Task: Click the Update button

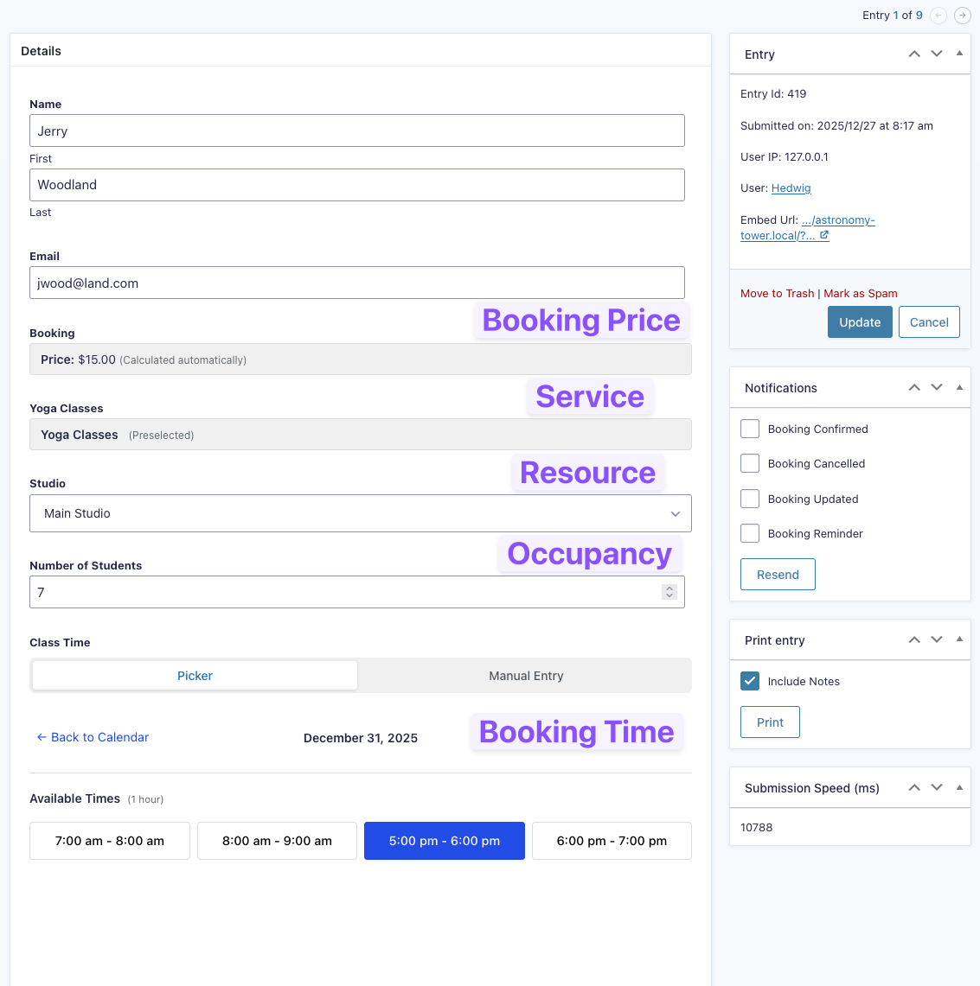Action: [x=859, y=322]
